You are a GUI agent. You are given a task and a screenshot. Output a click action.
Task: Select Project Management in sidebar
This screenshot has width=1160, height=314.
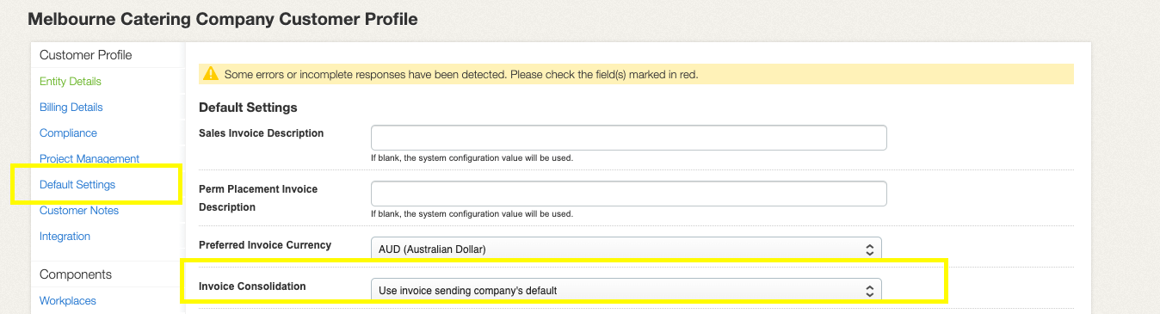tap(89, 158)
